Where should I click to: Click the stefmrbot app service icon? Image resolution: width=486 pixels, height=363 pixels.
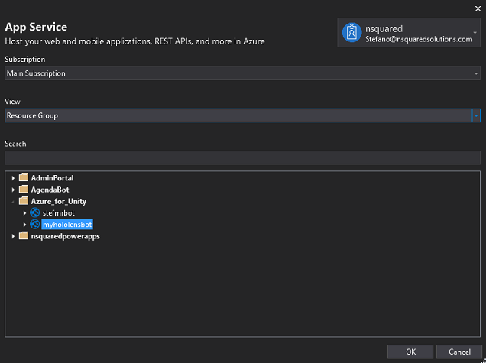(34, 212)
